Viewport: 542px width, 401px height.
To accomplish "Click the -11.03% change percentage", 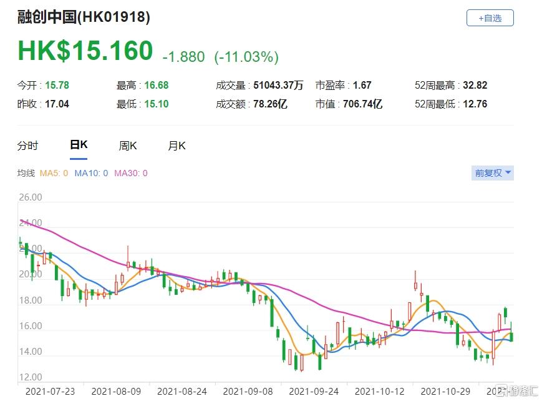I will pyautogui.click(x=246, y=57).
